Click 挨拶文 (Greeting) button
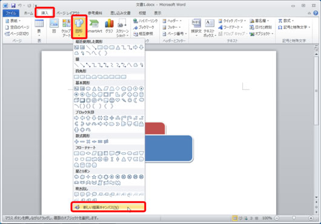The image size is (321, 224). click(196, 28)
